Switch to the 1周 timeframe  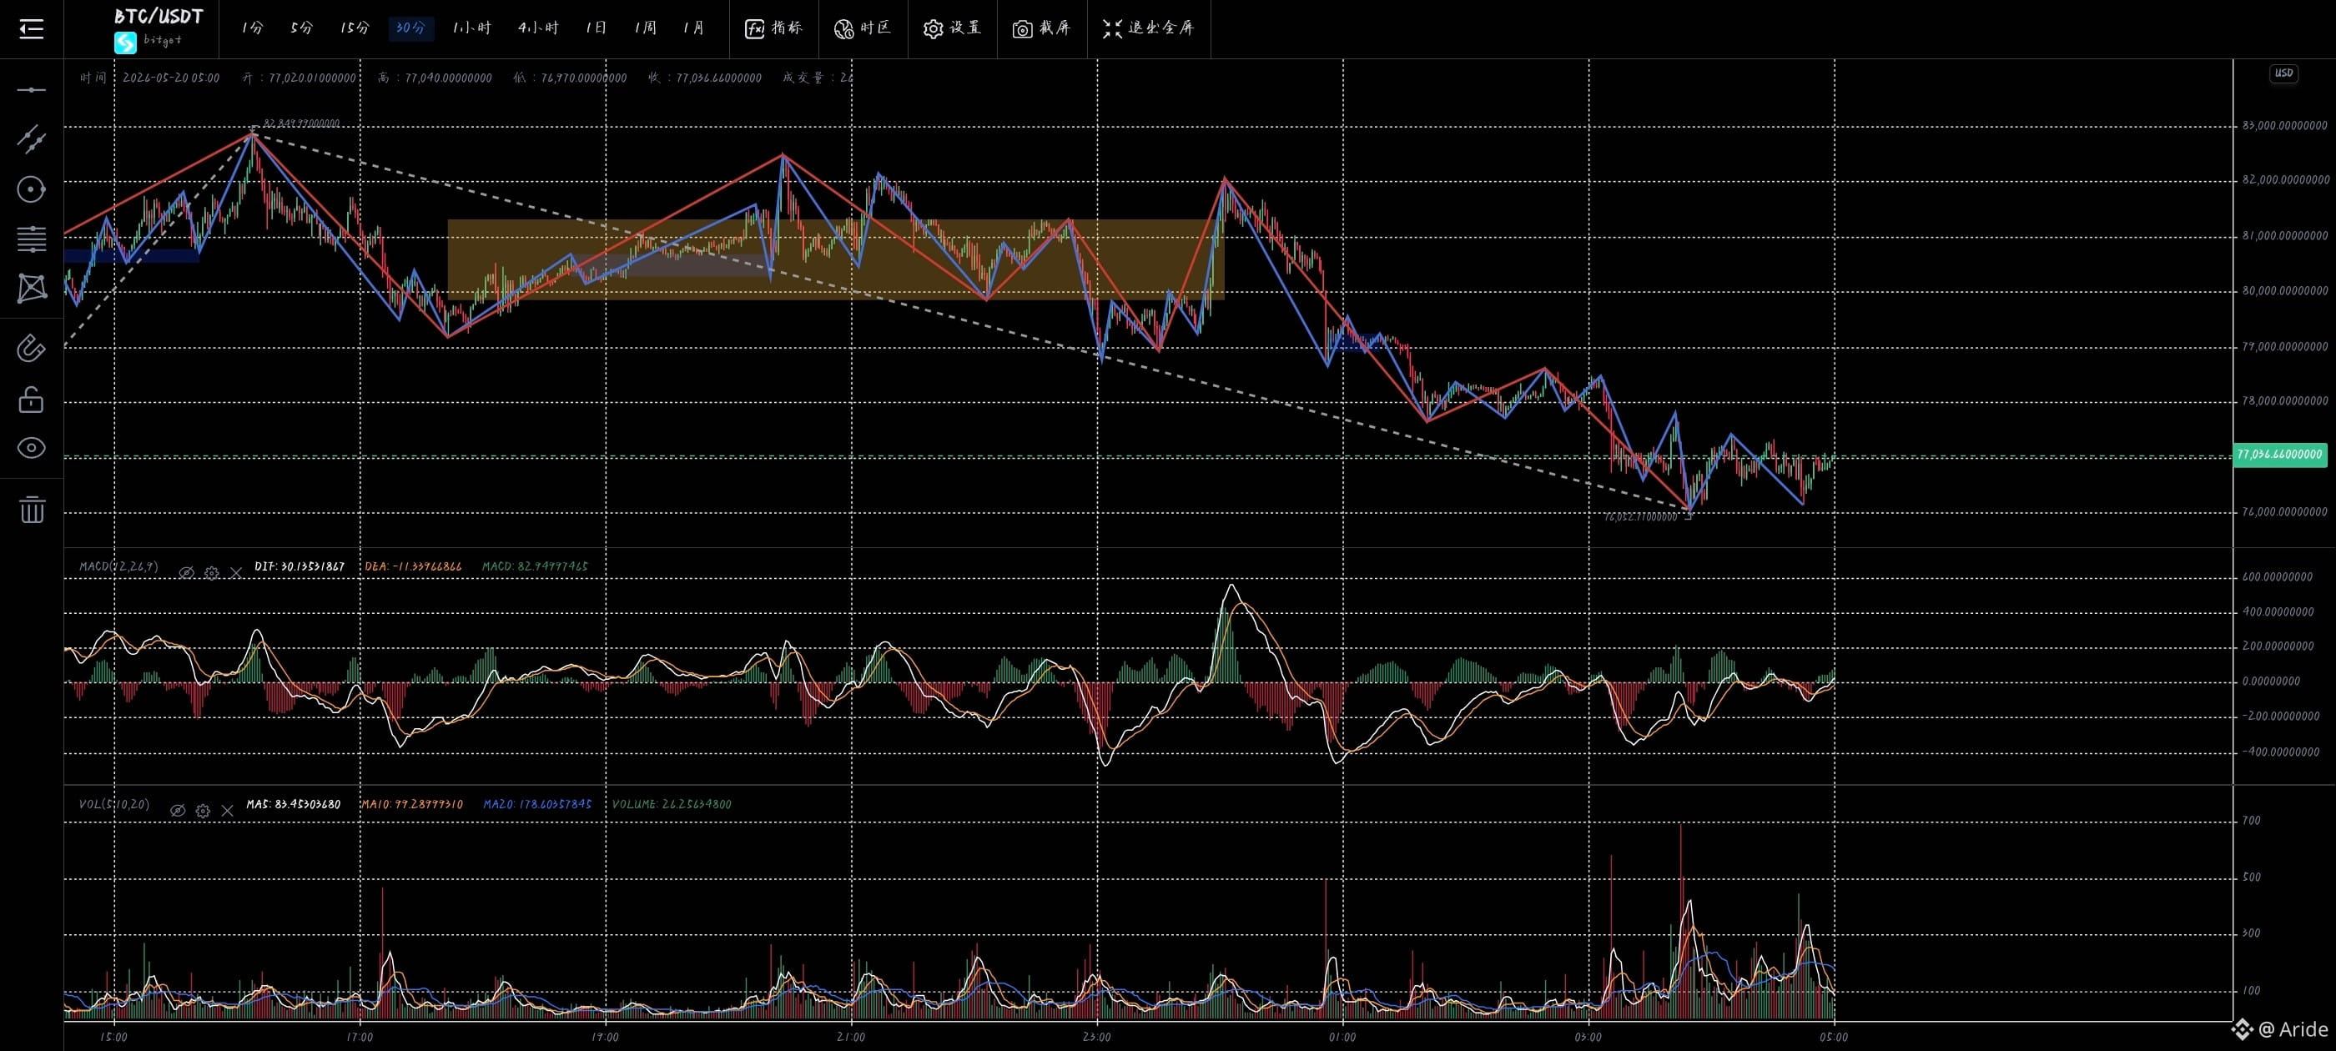tap(646, 28)
